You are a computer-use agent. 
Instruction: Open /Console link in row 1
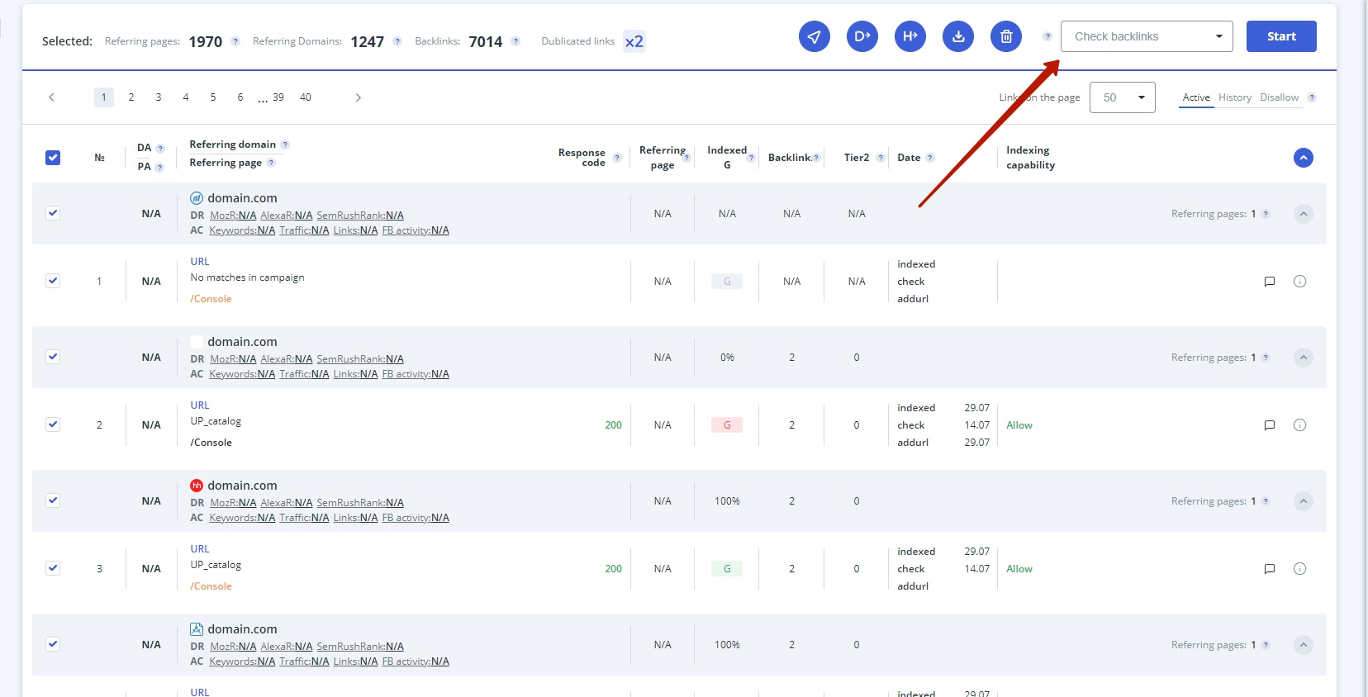coord(211,299)
